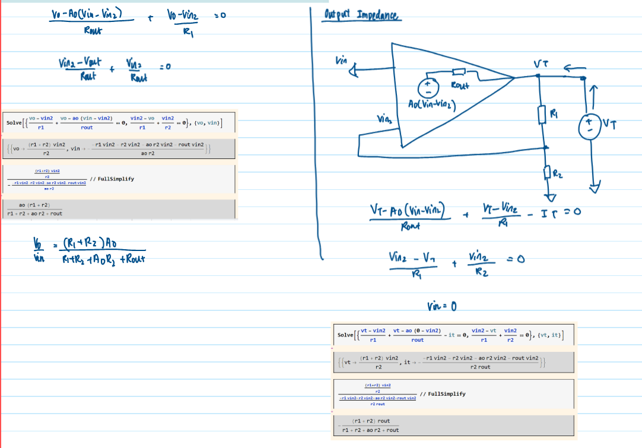Select the right Solve input cell for vt, it
The image size is (642, 448).
coord(455,336)
